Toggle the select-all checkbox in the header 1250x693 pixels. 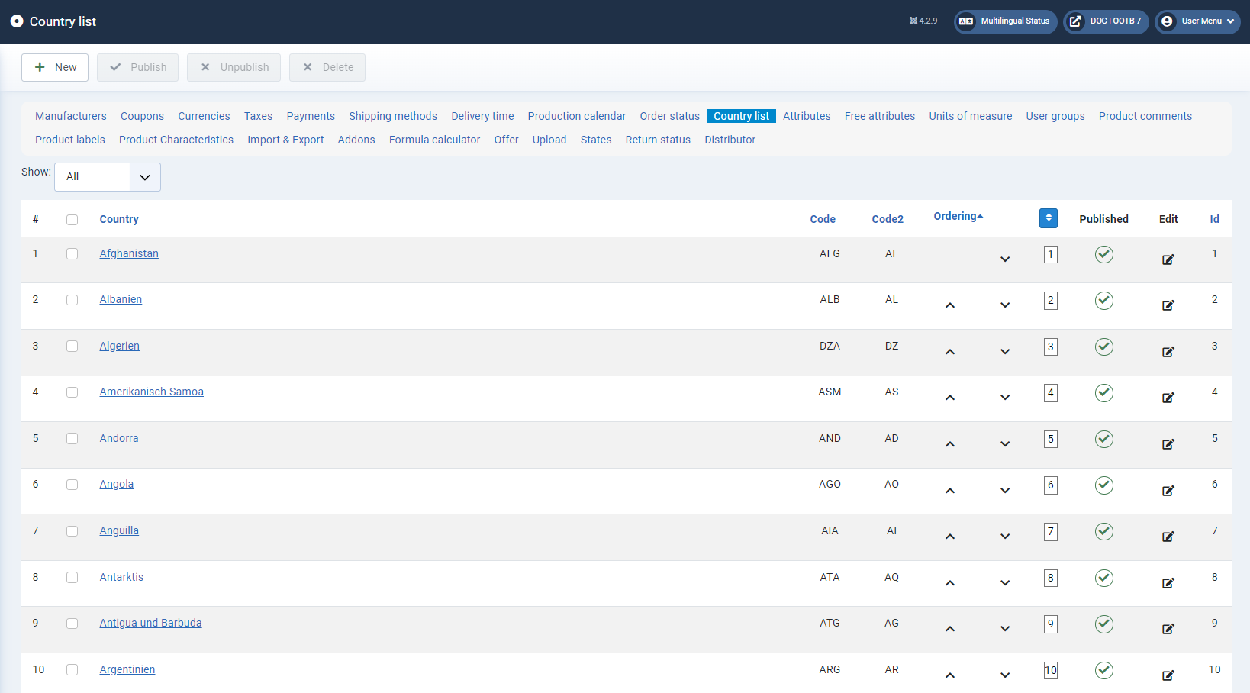[x=72, y=220]
